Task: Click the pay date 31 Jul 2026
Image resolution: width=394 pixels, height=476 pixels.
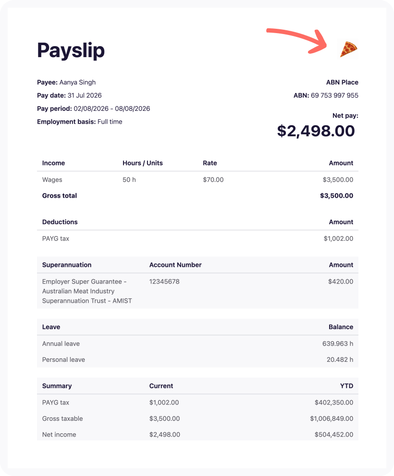Action: (85, 95)
